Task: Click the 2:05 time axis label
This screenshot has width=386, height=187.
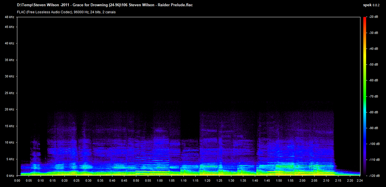Action: [x=315, y=181]
